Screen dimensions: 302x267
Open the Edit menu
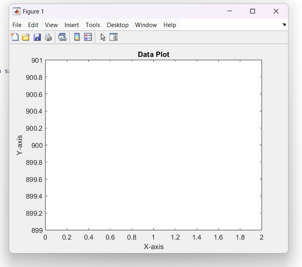[33, 25]
